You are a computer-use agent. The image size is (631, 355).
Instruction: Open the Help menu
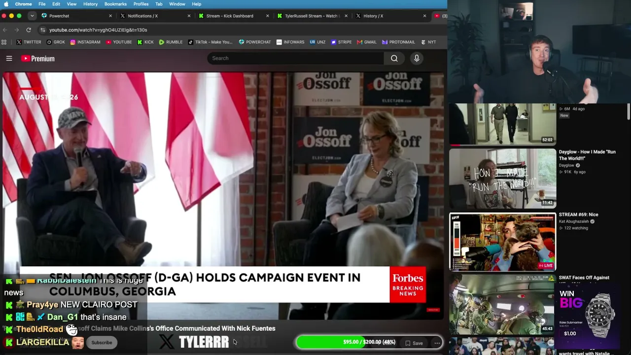[196, 4]
